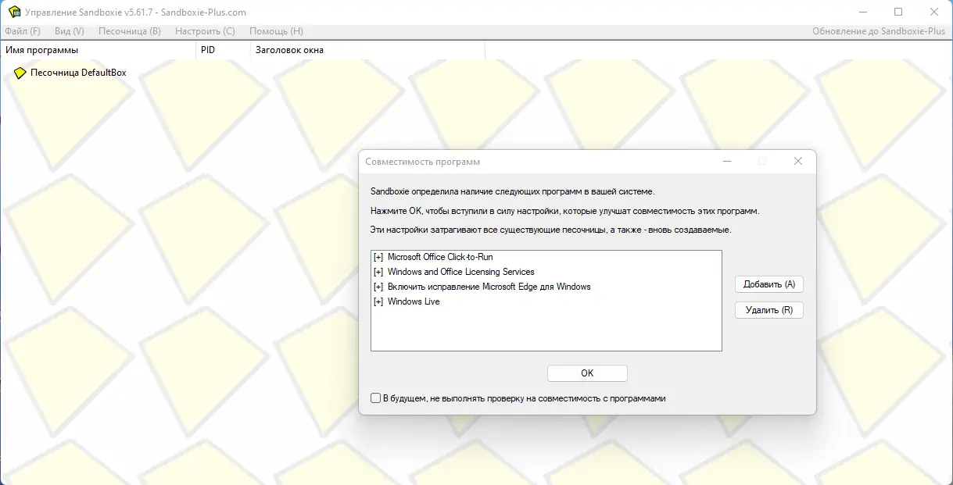Close the main Sandboxie window
Viewport: 953px width, 485px height.
click(x=934, y=12)
